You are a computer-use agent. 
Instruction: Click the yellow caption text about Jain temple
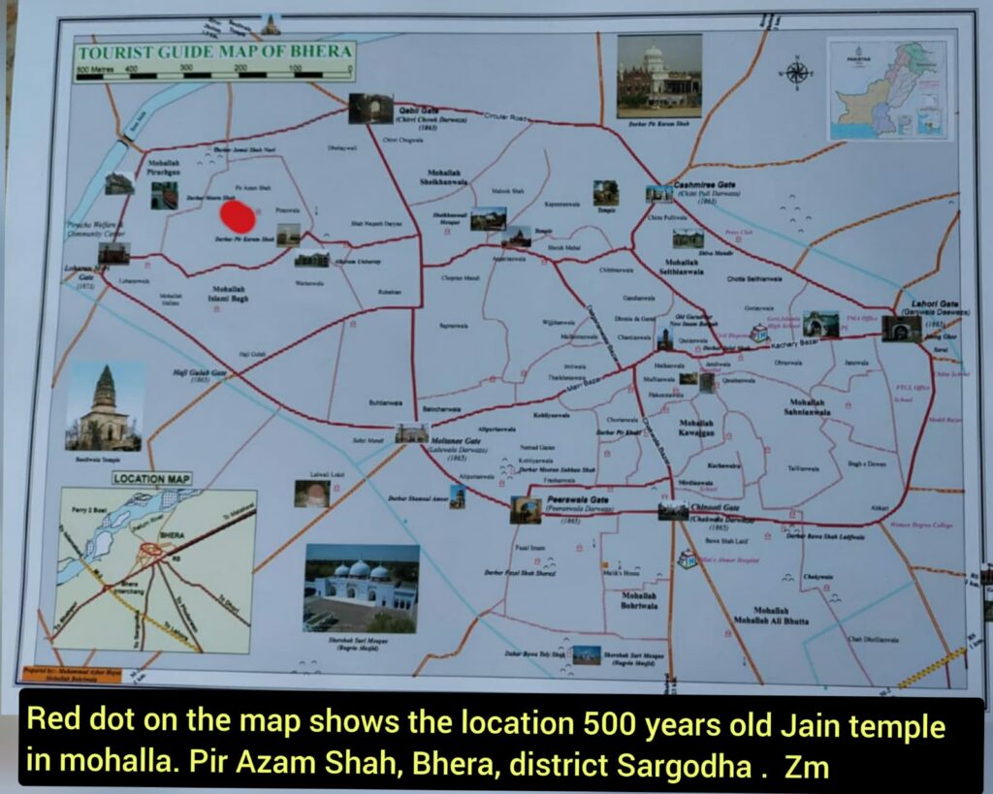(485, 744)
